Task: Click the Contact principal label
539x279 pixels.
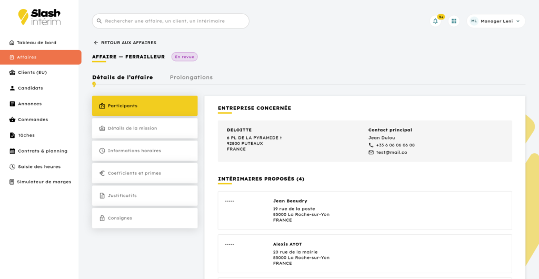Action: point(390,130)
